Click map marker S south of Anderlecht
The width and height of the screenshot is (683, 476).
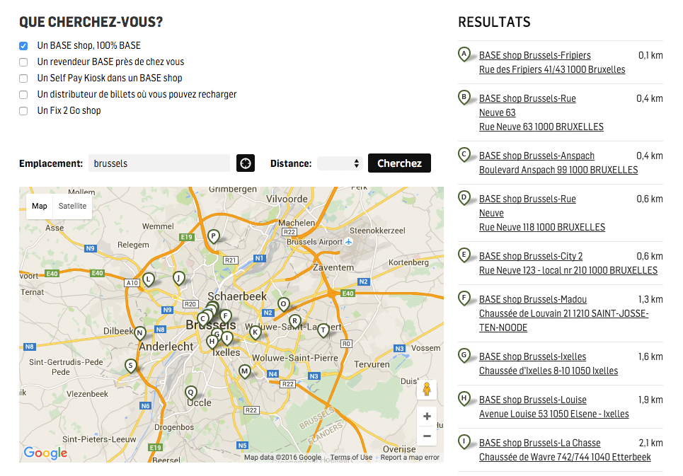131,366
